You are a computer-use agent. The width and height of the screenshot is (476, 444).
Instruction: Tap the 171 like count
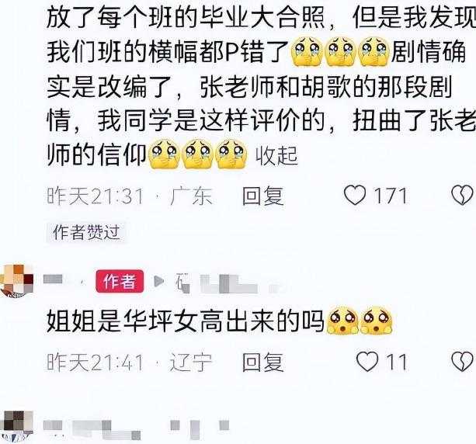[391, 196]
